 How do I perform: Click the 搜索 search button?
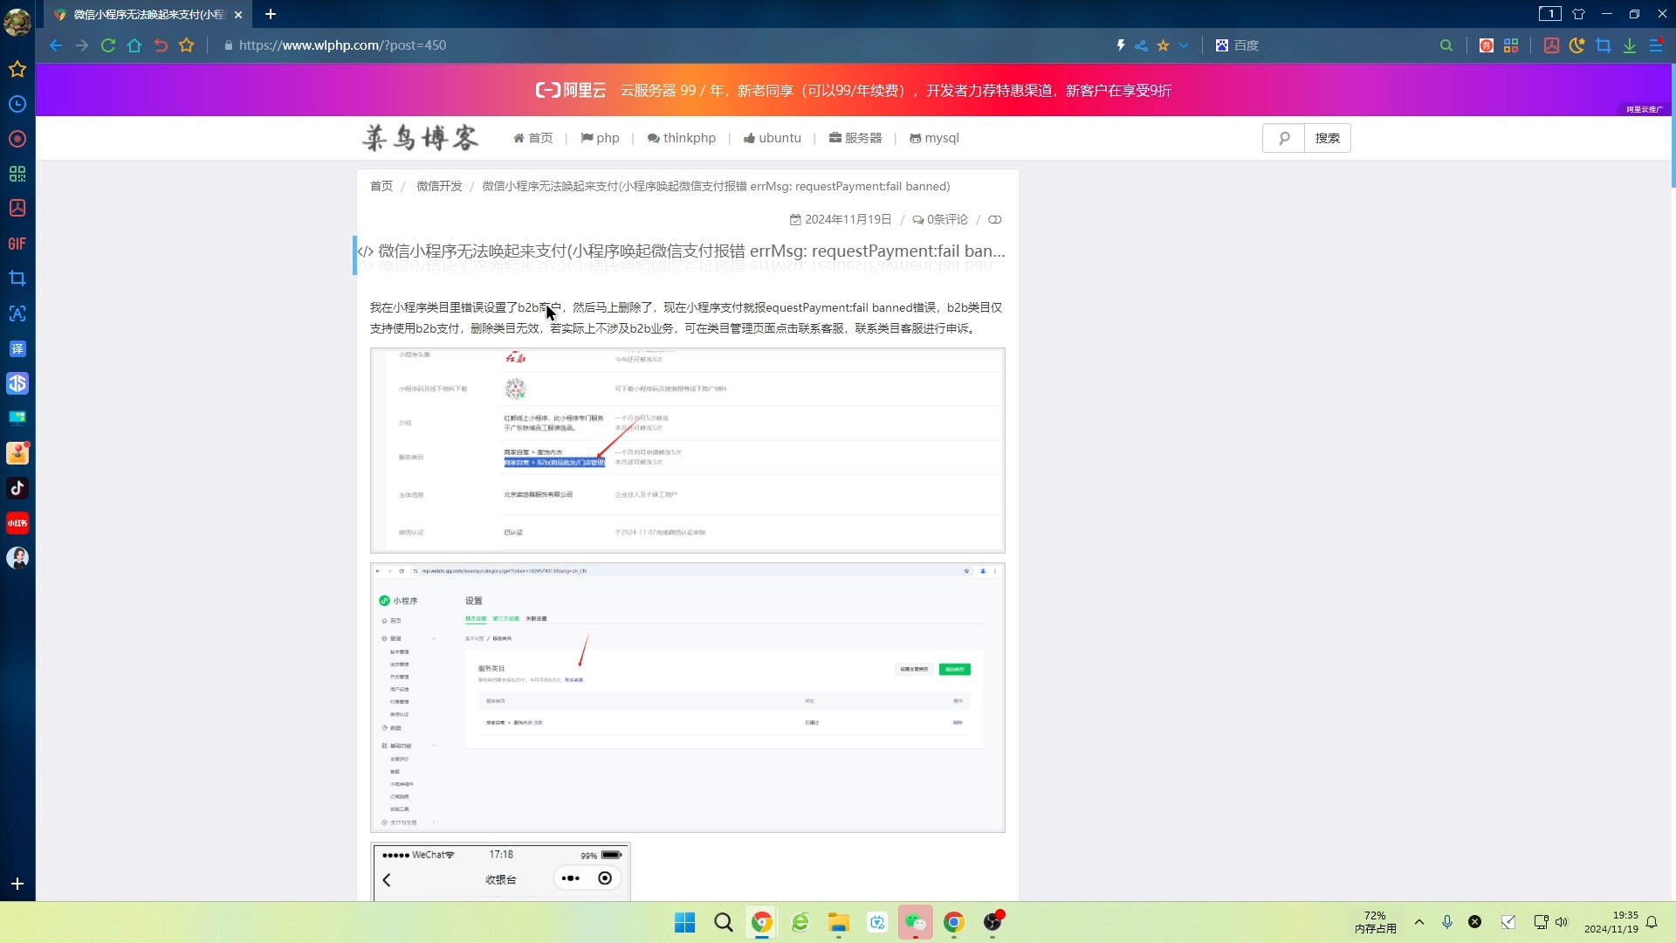1328,138
